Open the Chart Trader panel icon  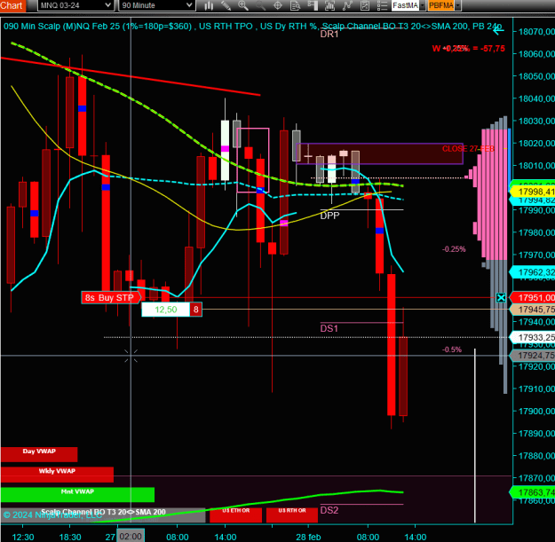pos(313,5)
